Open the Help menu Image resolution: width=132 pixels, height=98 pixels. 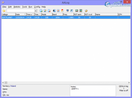(x=44, y=7)
